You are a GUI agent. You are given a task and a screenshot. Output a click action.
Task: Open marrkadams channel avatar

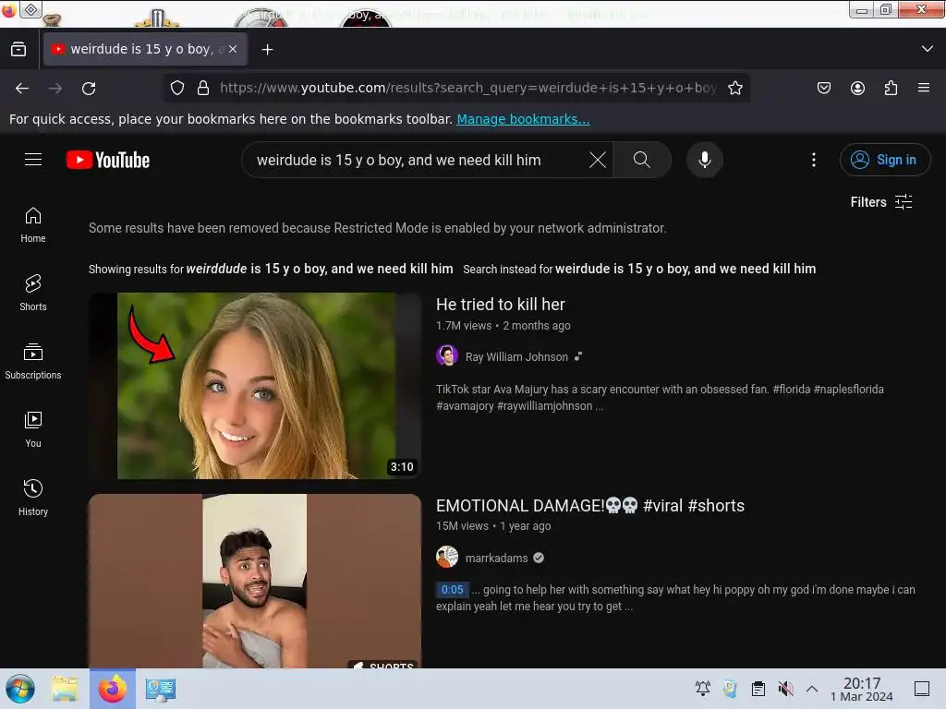(x=447, y=557)
